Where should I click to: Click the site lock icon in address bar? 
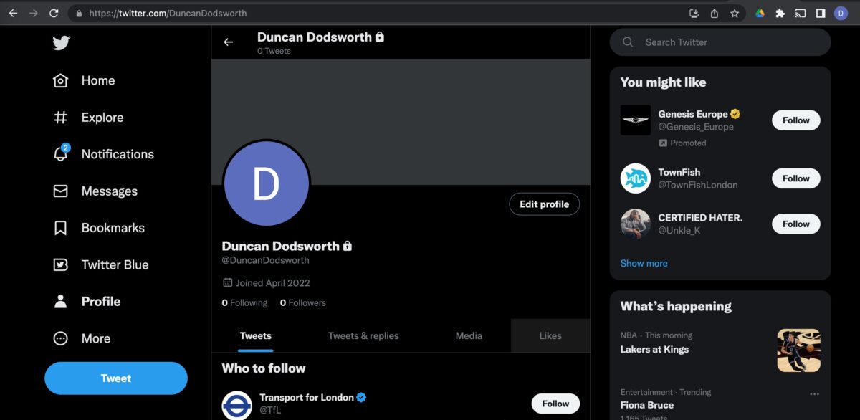tap(78, 13)
